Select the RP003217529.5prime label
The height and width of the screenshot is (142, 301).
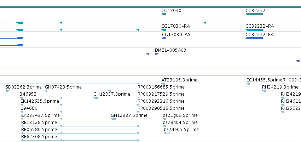[161, 94]
